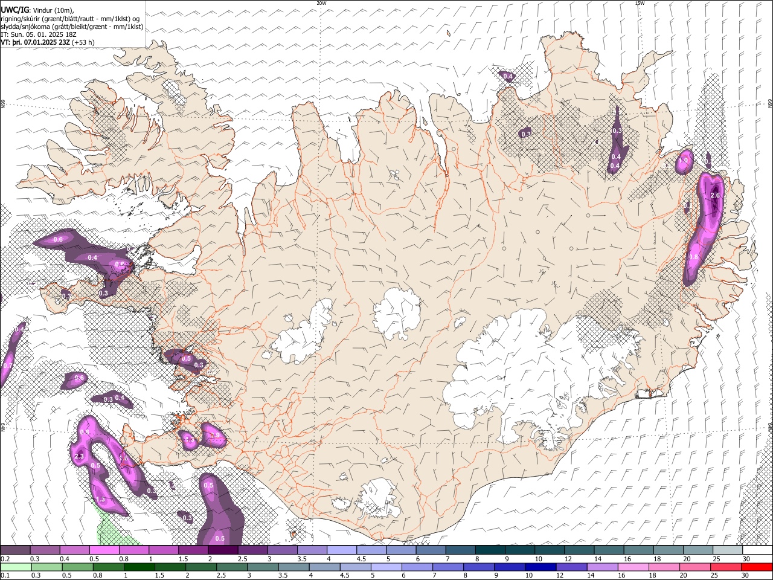Click the "15W" longitude label
The image size is (773, 580).
[639, 3]
